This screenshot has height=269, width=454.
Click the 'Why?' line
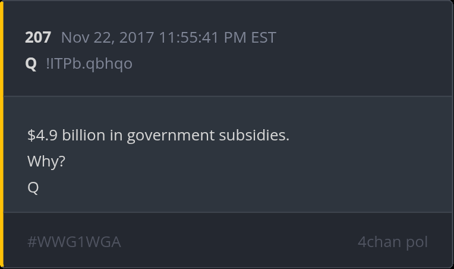coord(46,161)
